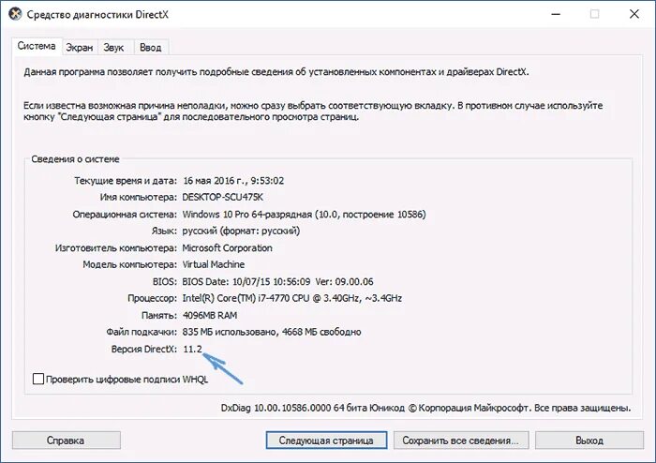Click Сохранить все сведения button

pyautogui.click(x=461, y=441)
